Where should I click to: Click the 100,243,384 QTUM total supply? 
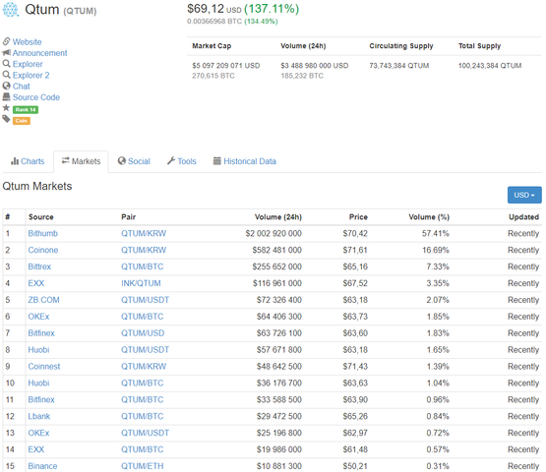pyautogui.click(x=490, y=66)
